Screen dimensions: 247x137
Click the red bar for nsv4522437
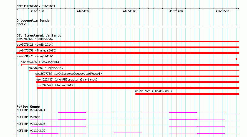(x=138, y=82)
